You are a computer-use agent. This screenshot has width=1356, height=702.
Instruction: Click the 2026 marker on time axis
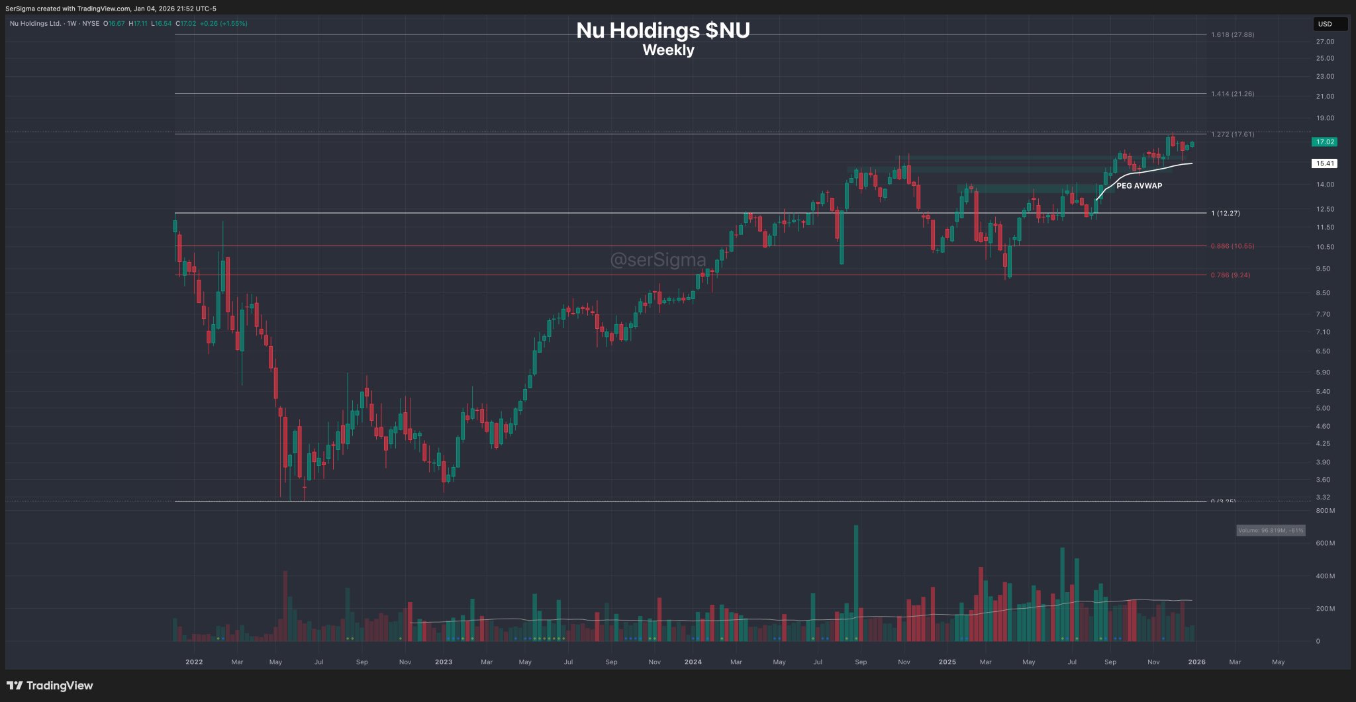[1196, 662]
